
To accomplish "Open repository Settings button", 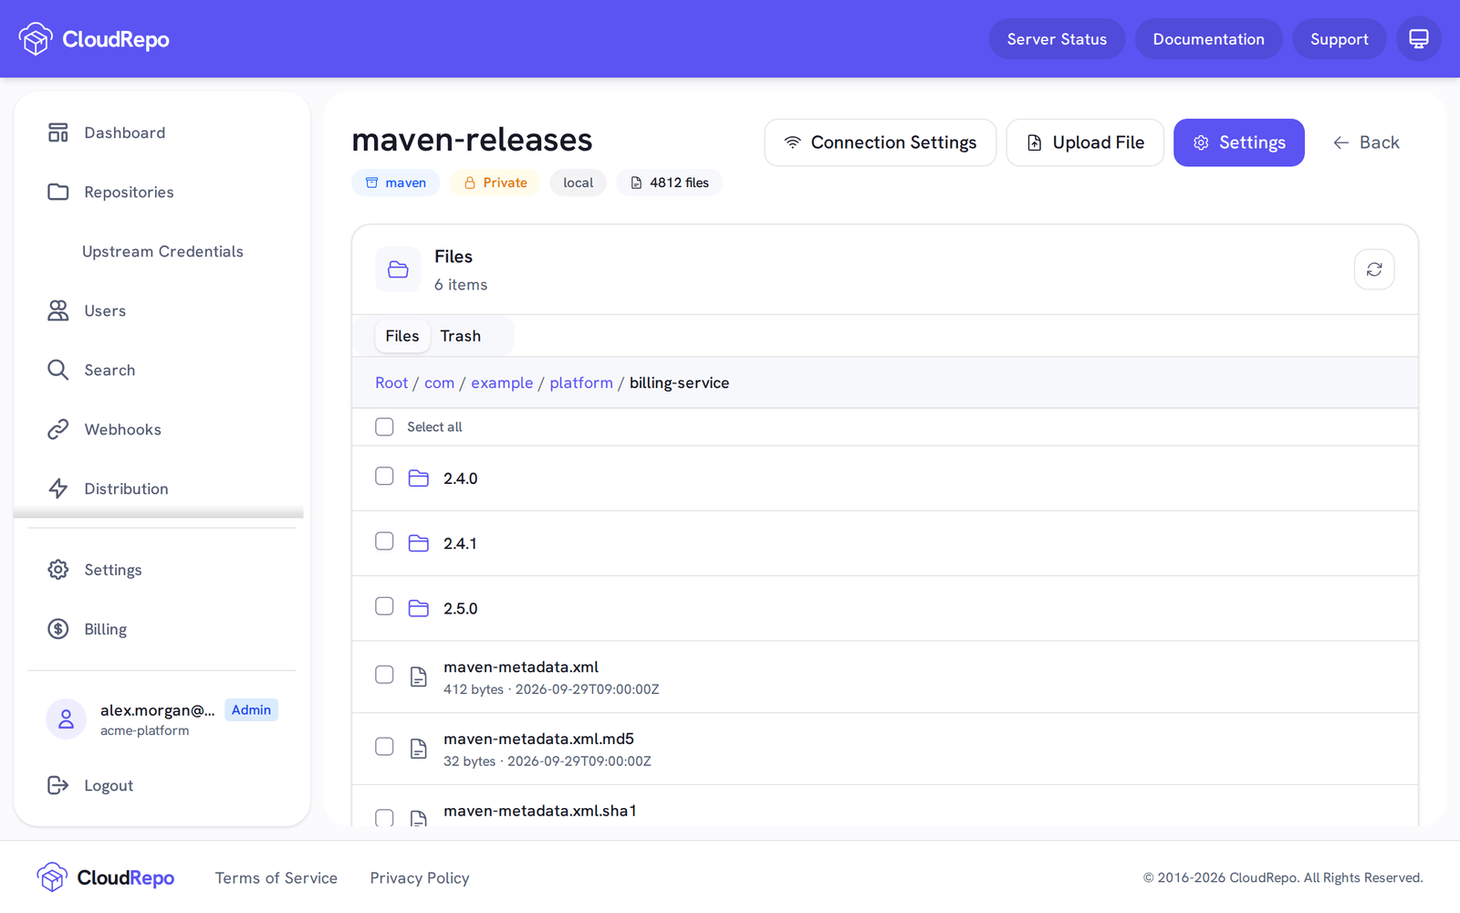I will [1239, 142].
